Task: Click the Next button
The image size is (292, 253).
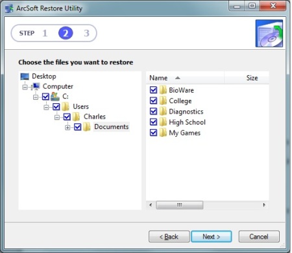Action: pos(212,237)
